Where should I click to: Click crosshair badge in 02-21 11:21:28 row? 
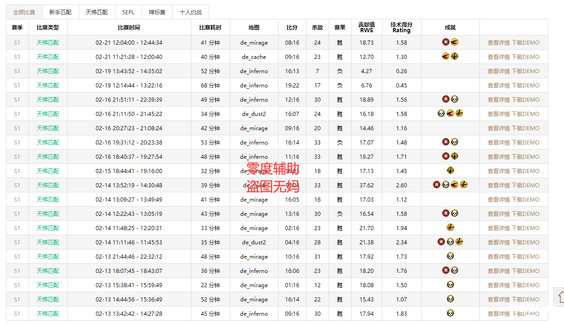pos(455,57)
